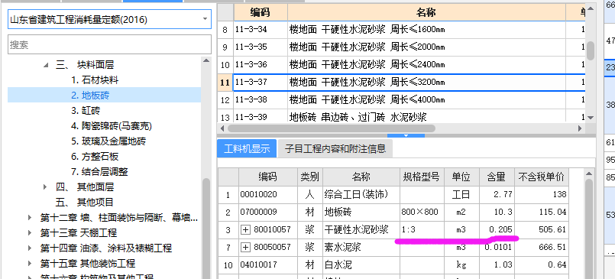615x279 pixels.
Task: Select 五、其他项目 tree item
Action: point(84,202)
